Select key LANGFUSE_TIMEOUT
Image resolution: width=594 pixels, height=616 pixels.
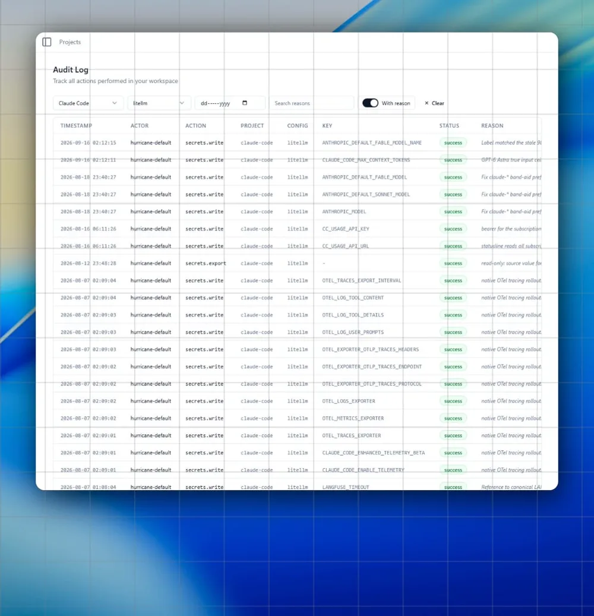[x=346, y=487]
